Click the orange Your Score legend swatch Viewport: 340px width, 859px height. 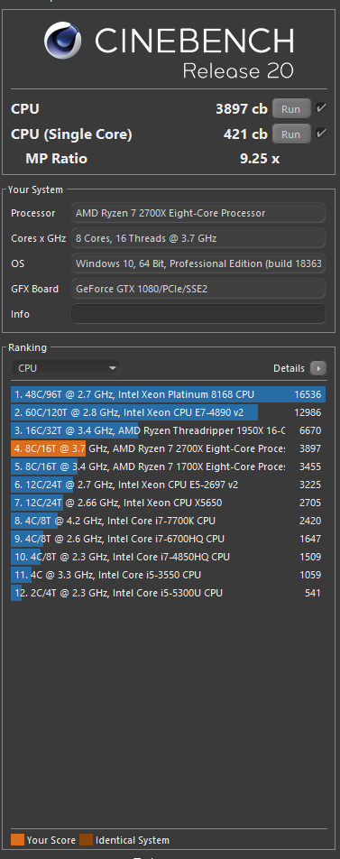point(17,840)
